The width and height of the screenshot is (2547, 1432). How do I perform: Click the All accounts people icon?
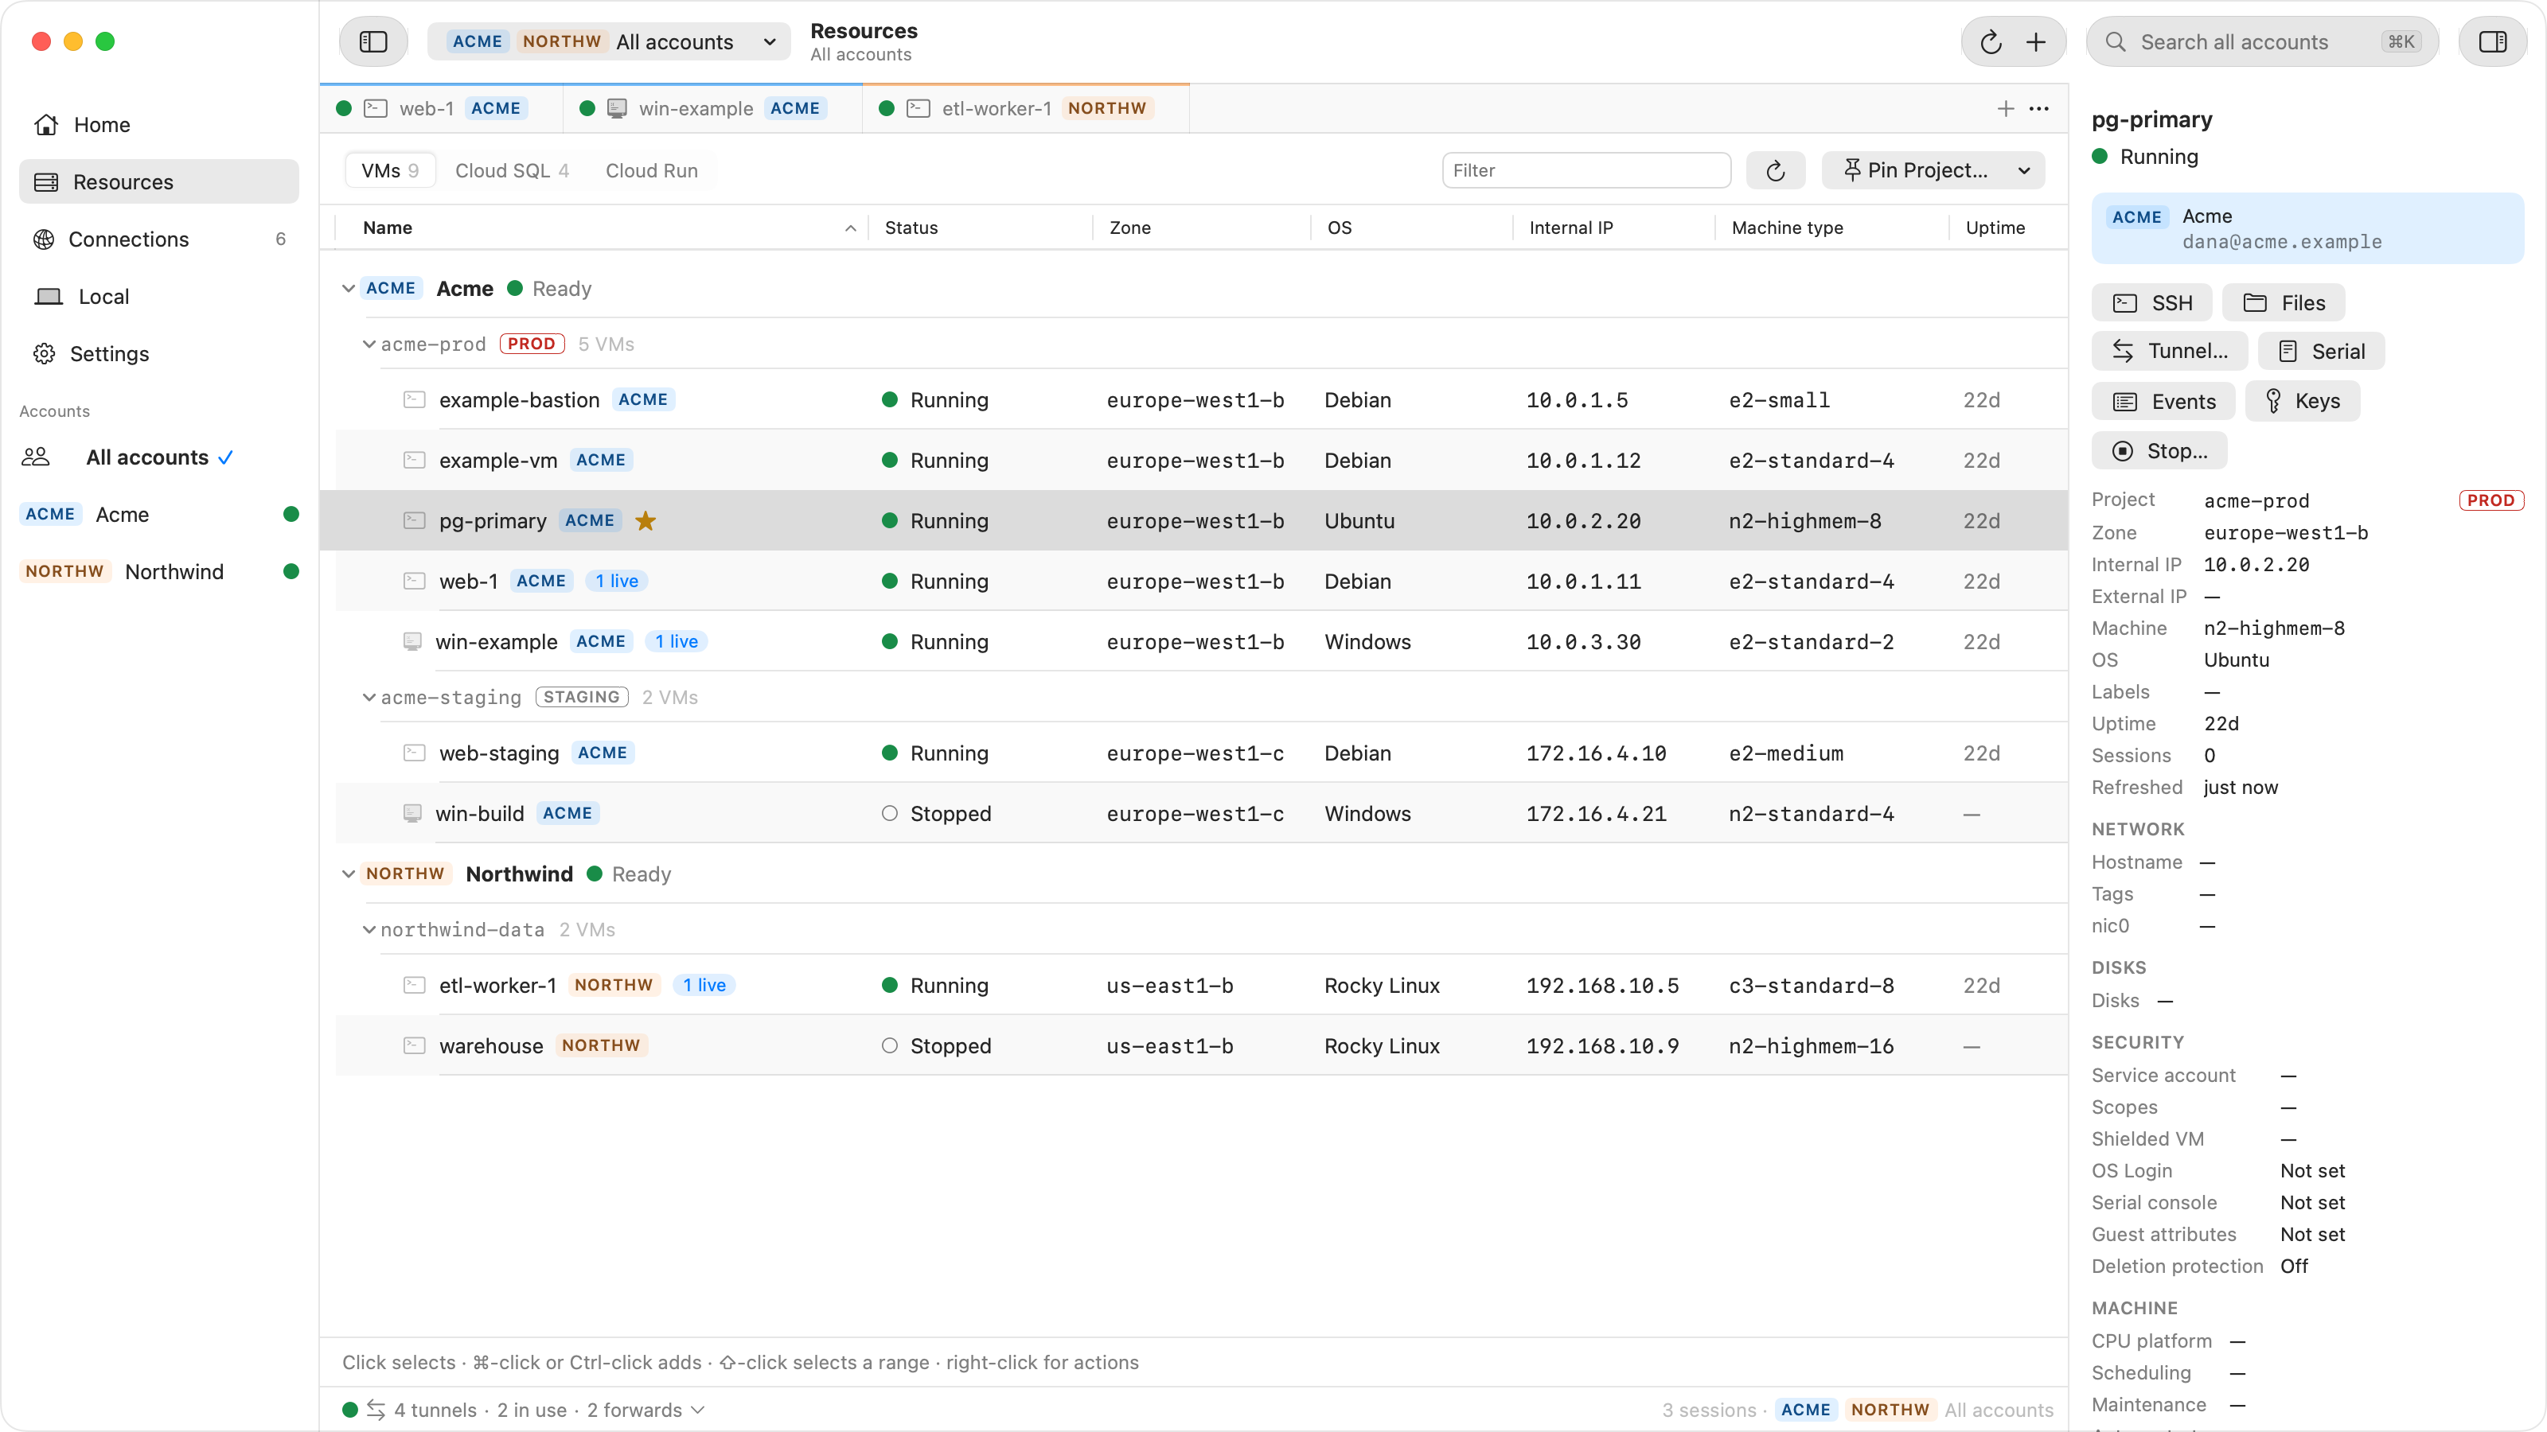(36, 457)
